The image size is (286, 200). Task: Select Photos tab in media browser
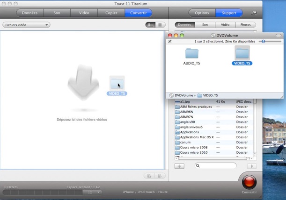(245, 25)
